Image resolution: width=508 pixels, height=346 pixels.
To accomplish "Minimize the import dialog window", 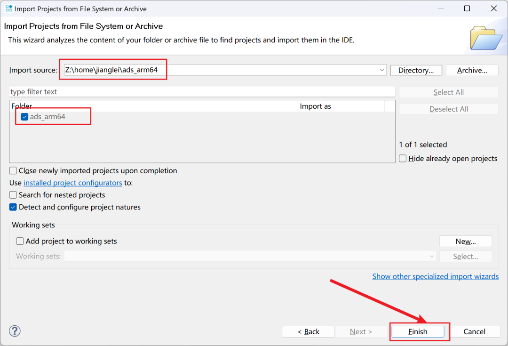I will [440, 8].
